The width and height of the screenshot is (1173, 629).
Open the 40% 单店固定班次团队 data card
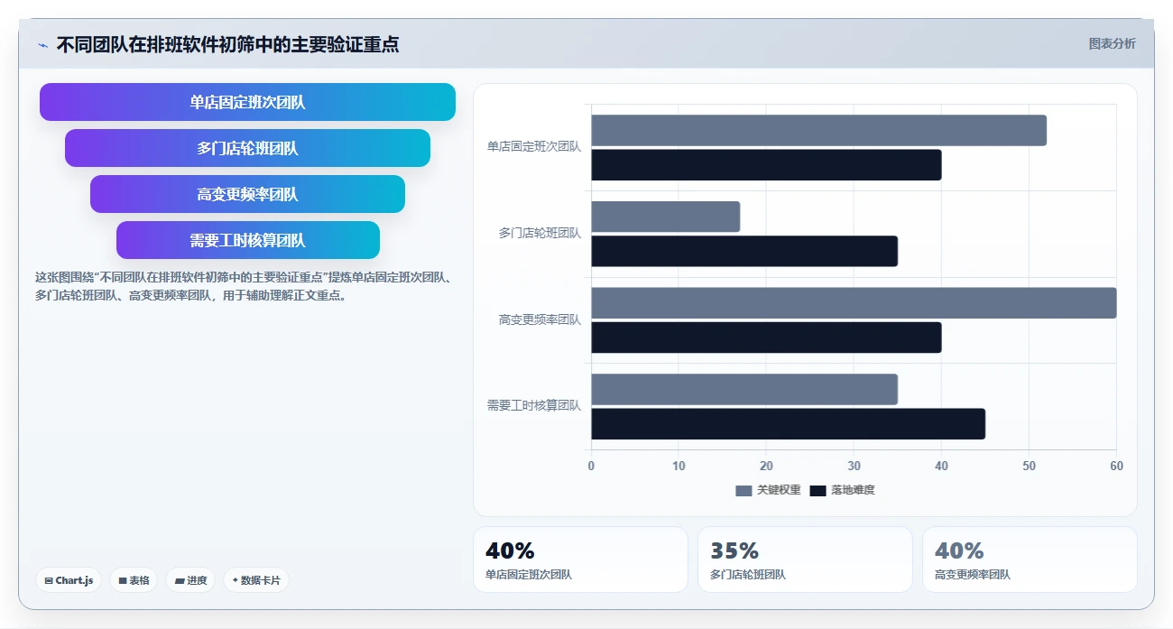tap(580, 560)
